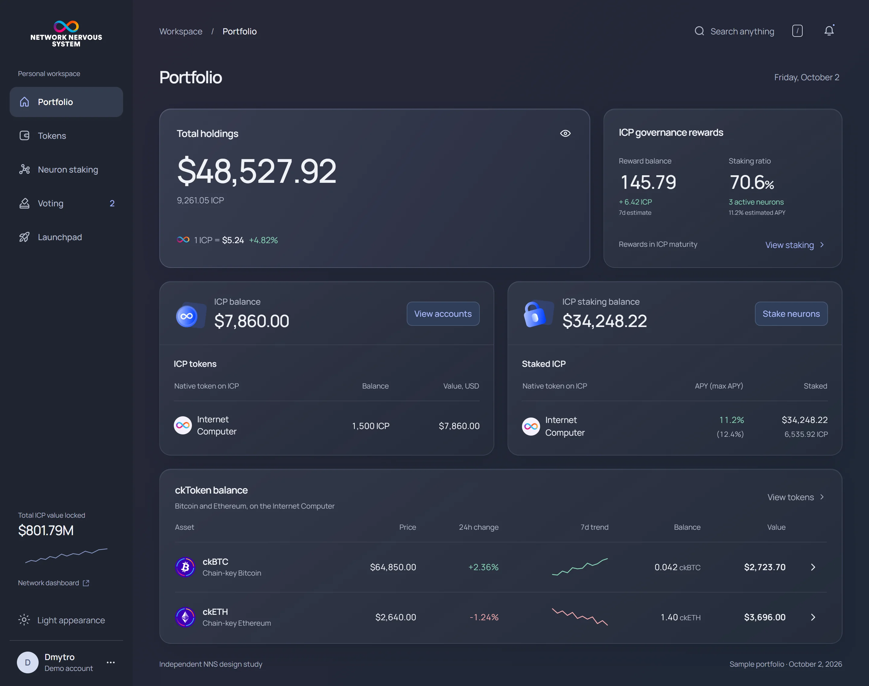Click the Tokens wallet icon
The width and height of the screenshot is (869, 686).
tap(24, 136)
